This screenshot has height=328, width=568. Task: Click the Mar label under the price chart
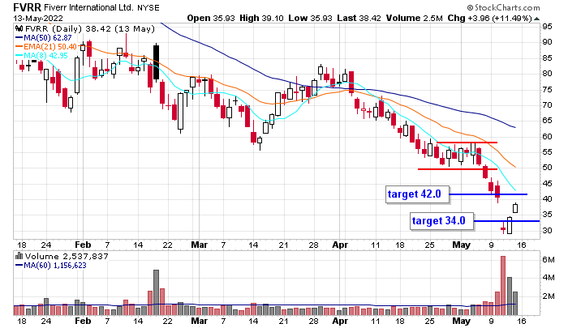[200, 245]
